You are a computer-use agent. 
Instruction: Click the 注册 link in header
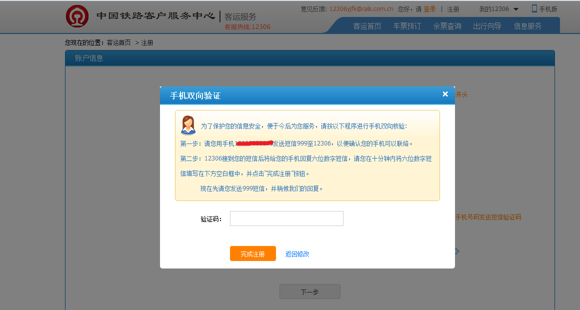[x=453, y=9]
